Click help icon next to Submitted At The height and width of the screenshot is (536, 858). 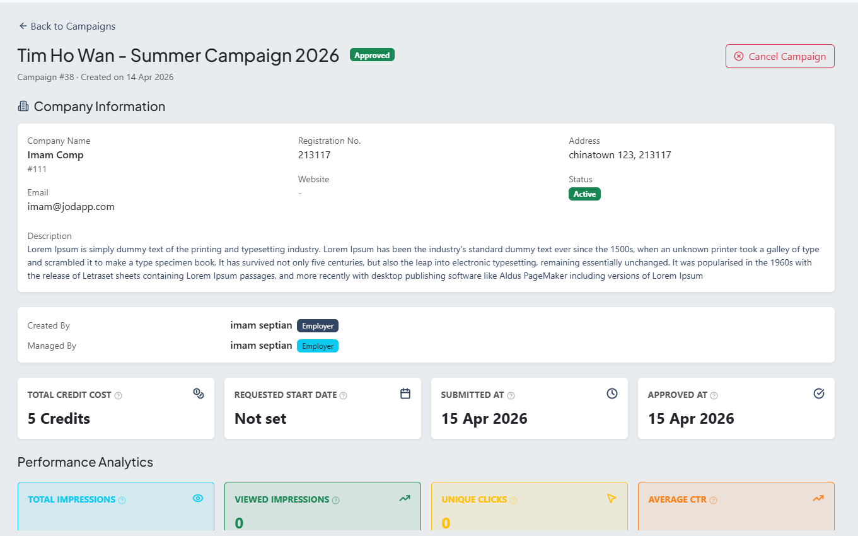pos(511,395)
